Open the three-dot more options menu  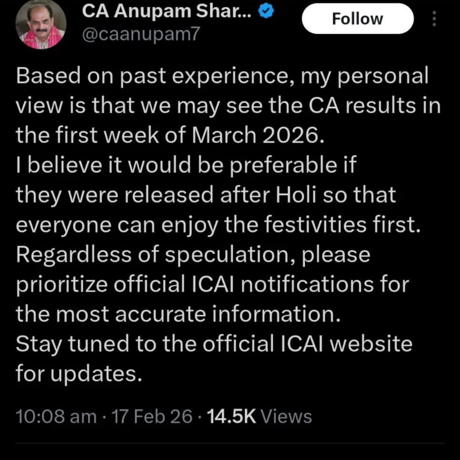point(434,19)
